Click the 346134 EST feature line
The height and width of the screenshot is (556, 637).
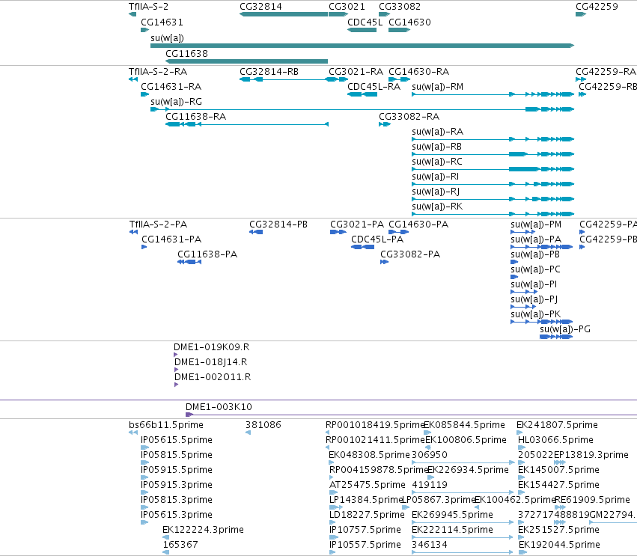[463, 552]
